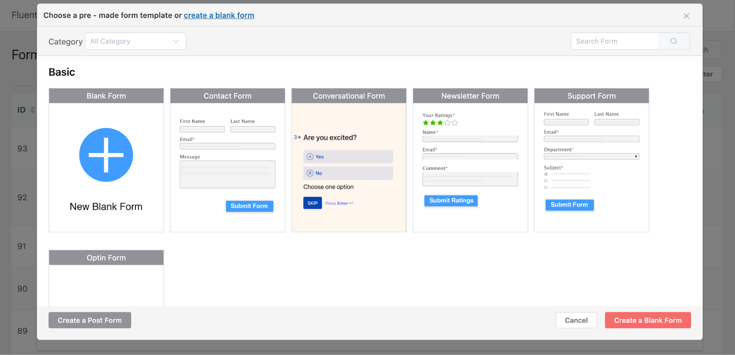The width and height of the screenshot is (735, 355).
Task: Click the Email field in Newsletter Form preview
Action: coord(470,156)
